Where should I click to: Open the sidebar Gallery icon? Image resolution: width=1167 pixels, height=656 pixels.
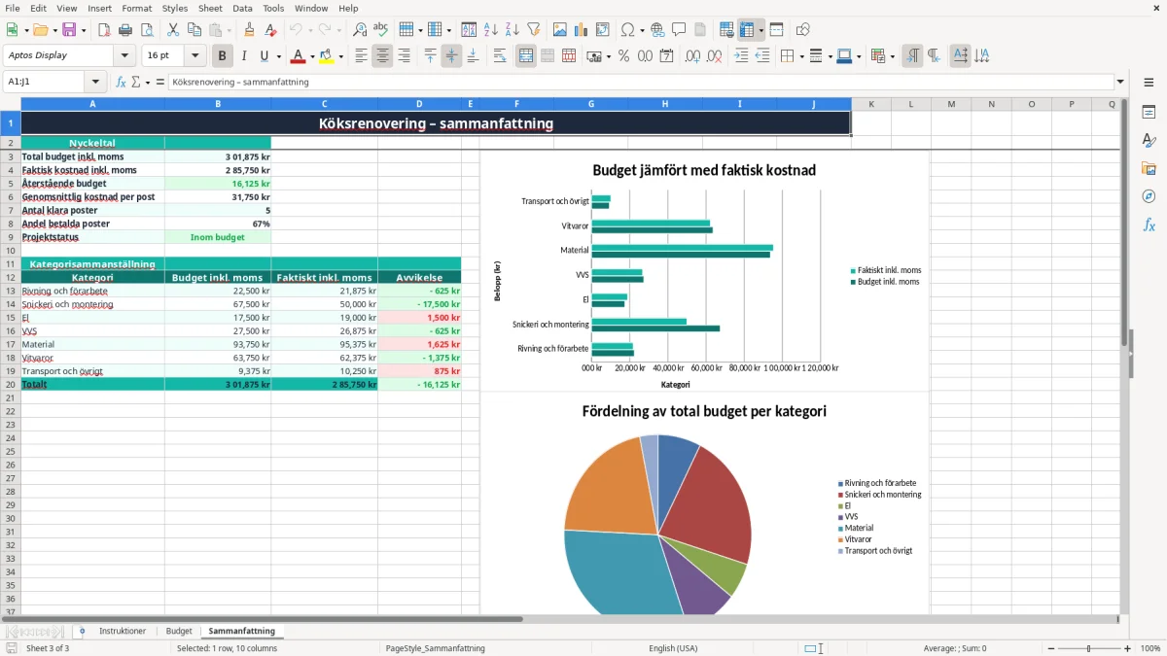click(1149, 168)
